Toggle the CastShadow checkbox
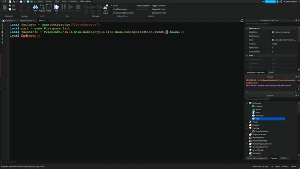 (x=273, y=36)
